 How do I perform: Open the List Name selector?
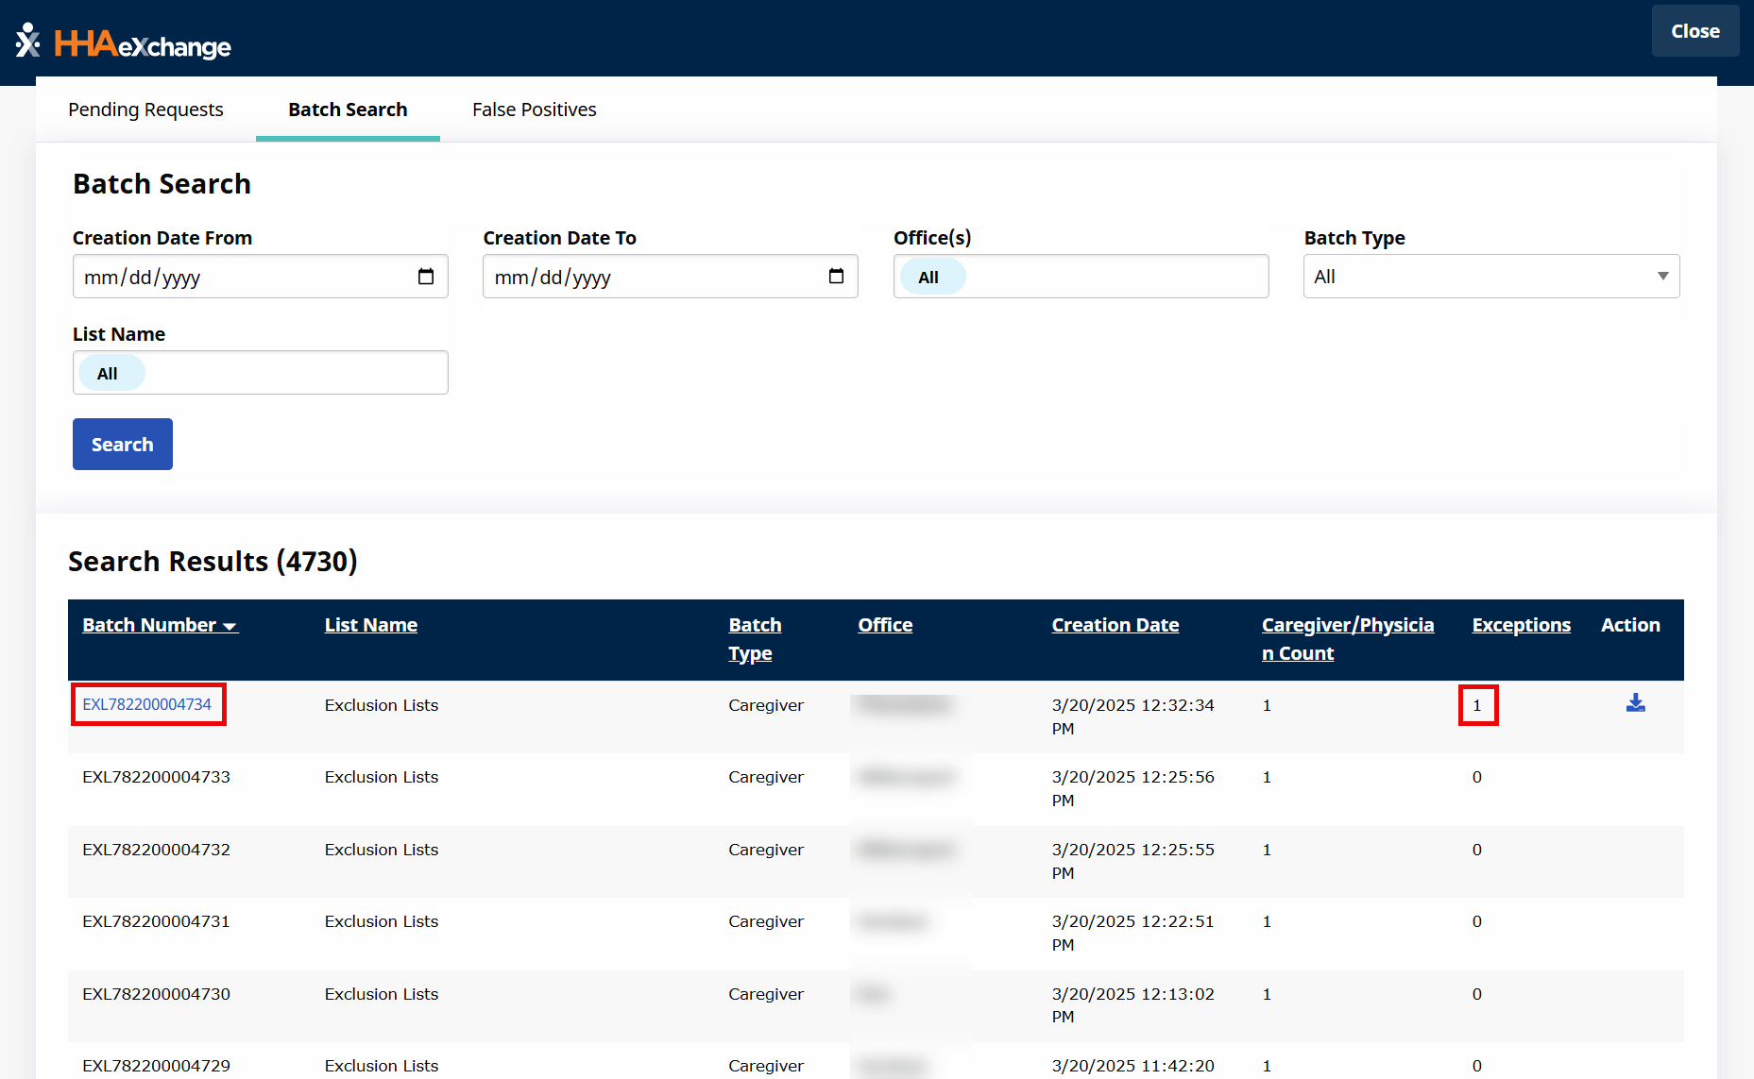coord(260,372)
